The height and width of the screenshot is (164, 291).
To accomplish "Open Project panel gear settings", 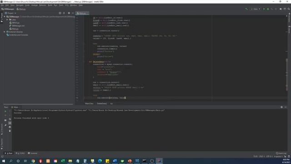I will pyautogui.click(x=69, y=13).
